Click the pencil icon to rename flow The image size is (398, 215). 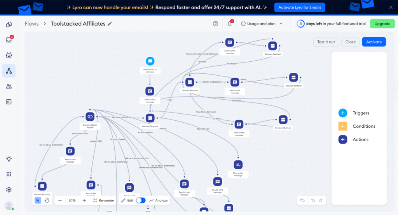point(110,24)
